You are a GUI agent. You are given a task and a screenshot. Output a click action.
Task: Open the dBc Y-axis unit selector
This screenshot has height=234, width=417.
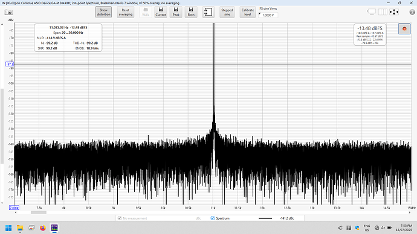[11, 20]
